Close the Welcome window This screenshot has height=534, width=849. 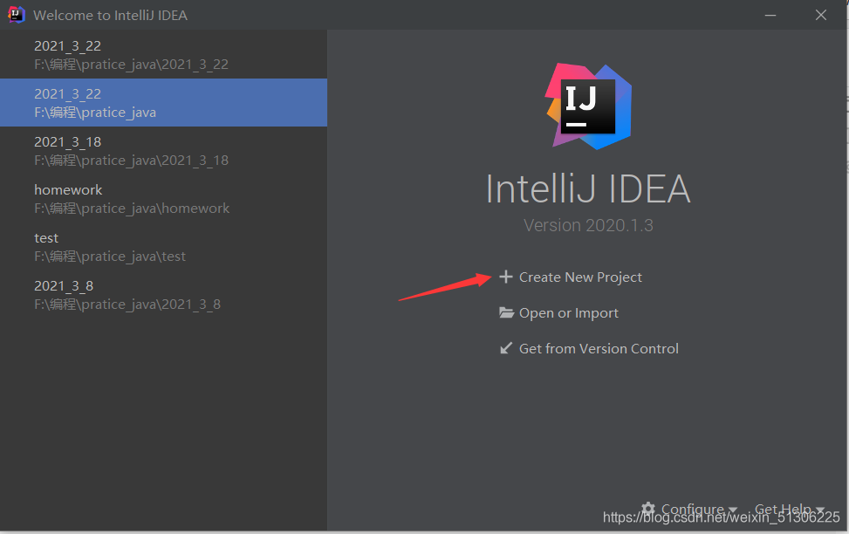[820, 15]
